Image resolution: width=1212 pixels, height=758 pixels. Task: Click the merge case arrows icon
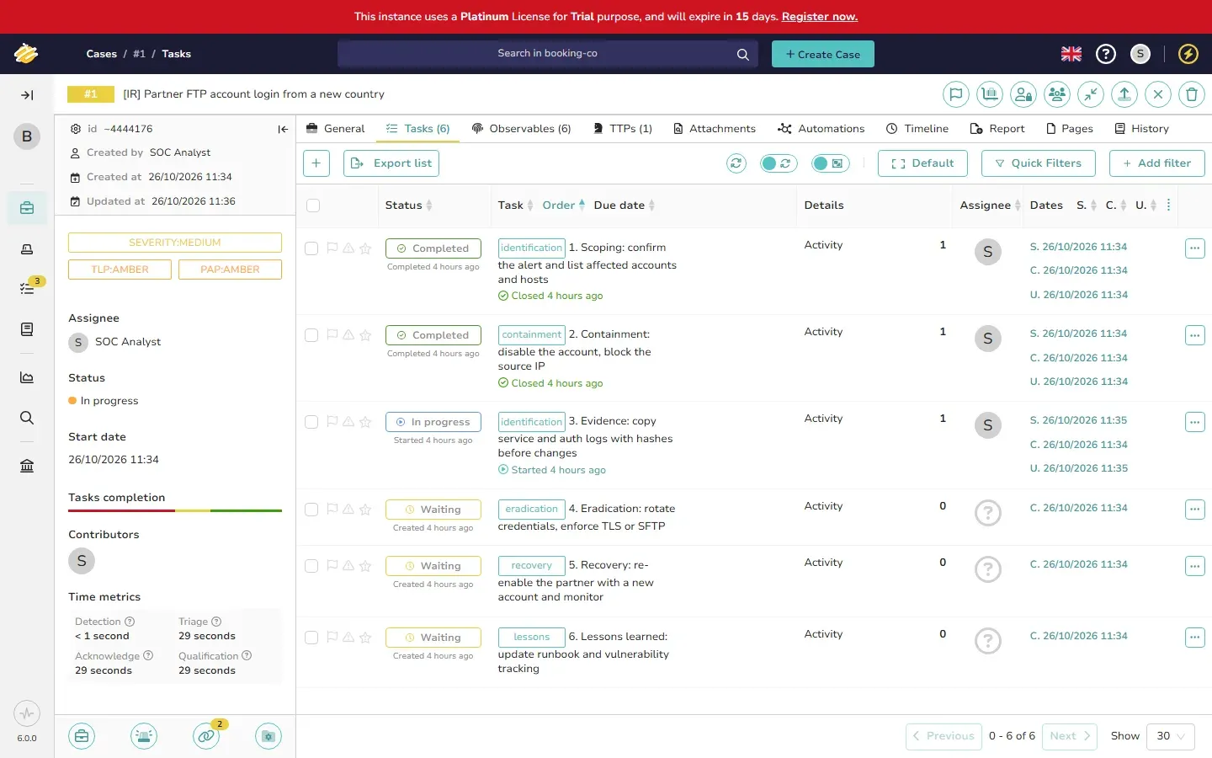pos(1091,94)
